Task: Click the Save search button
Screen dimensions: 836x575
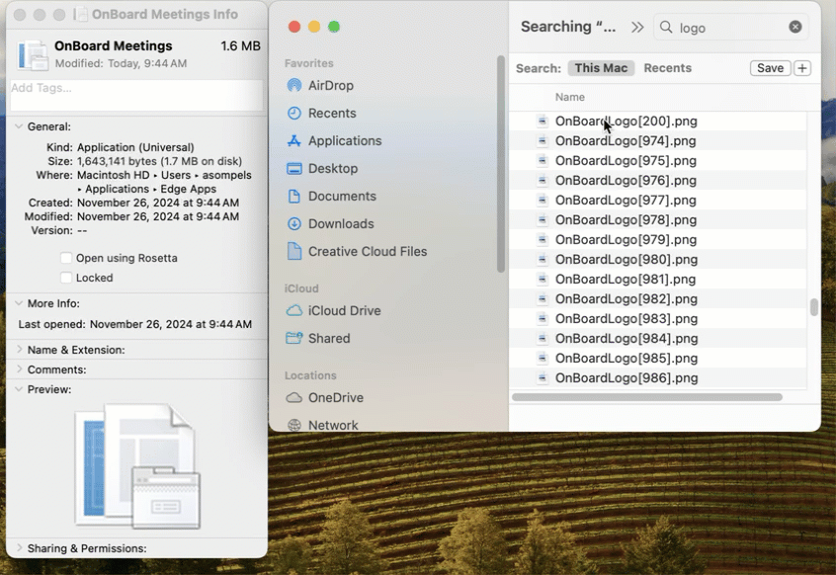Action: 770,68
